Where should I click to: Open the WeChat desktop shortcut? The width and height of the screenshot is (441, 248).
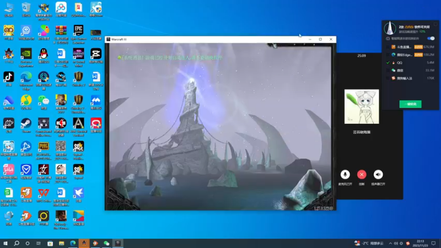(x=44, y=102)
